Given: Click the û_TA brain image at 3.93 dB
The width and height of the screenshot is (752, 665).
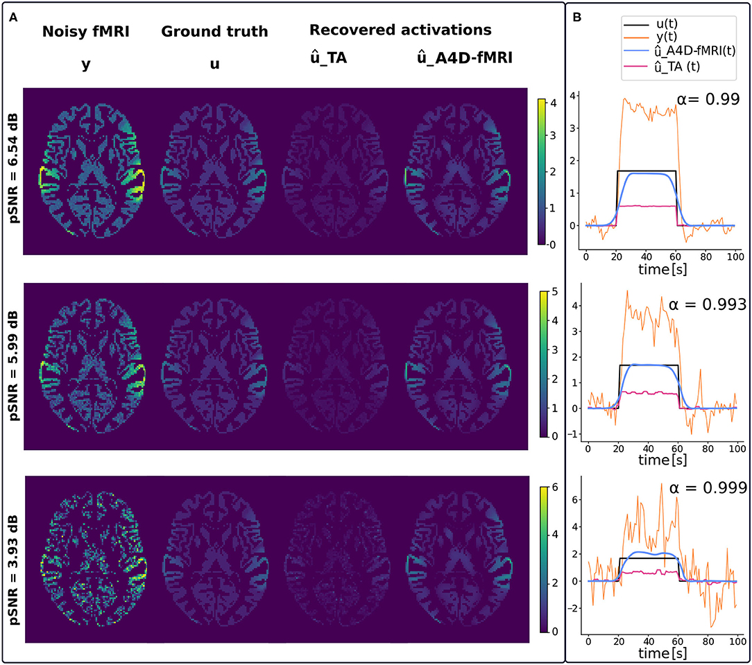Looking at the screenshot, I should point(336,559).
